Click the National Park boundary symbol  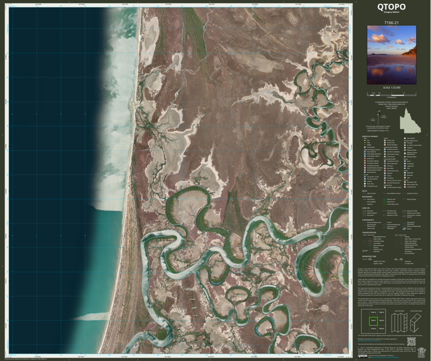point(384,199)
